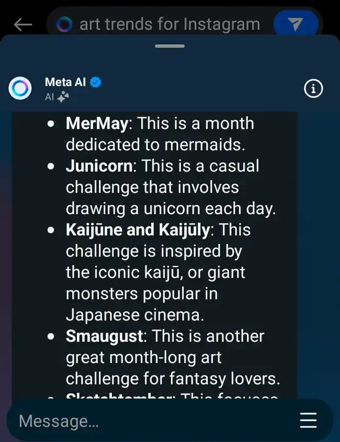Tap the 'challenge for fantasy lovers.' line

(173, 379)
